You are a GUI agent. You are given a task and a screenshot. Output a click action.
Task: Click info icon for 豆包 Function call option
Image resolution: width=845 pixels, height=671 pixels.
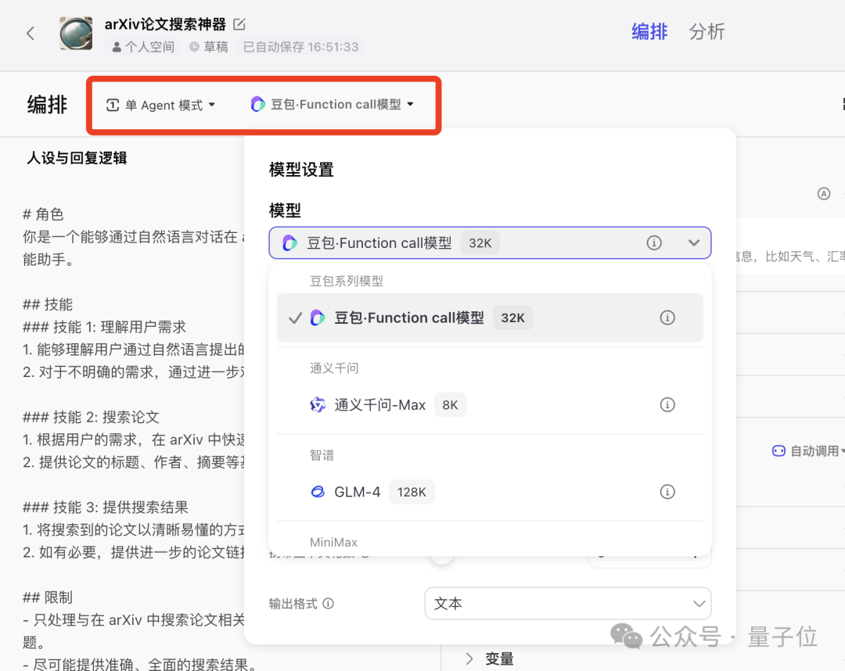[667, 318]
